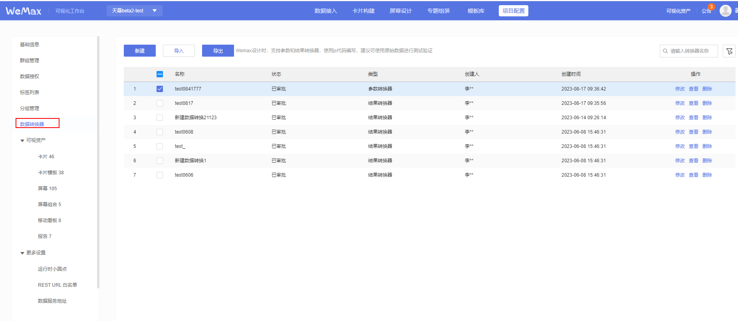The image size is (738, 321).
Task: Click the 导入 button
Action: point(179,51)
